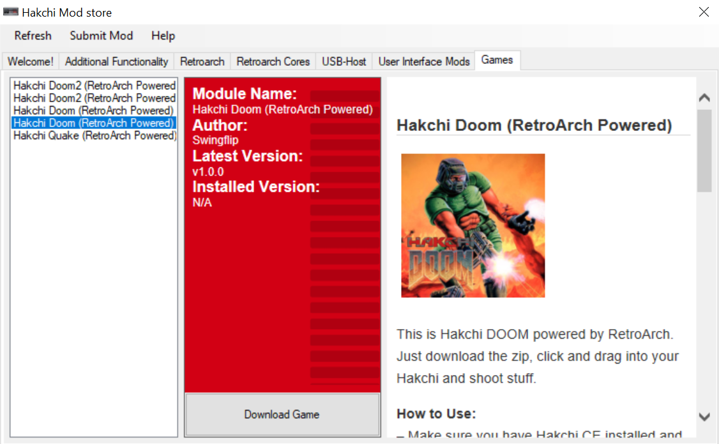Click the Hakchi Doom heading above the cover art
This screenshot has height=444, width=719.
tap(534, 125)
